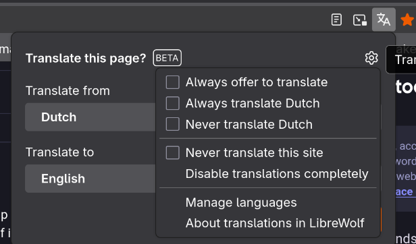Check the 'Always translate Dutch' box
The image size is (416, 244).
point(172,103)
